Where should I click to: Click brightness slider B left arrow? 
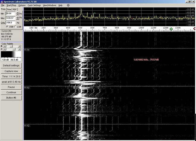5,46
